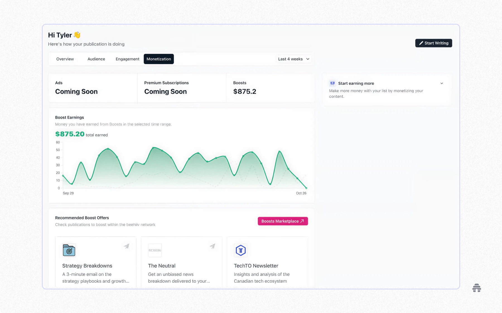Activate the Monetization tab
The width and height of the screenshot is (502, 313).
pos(159,59)
